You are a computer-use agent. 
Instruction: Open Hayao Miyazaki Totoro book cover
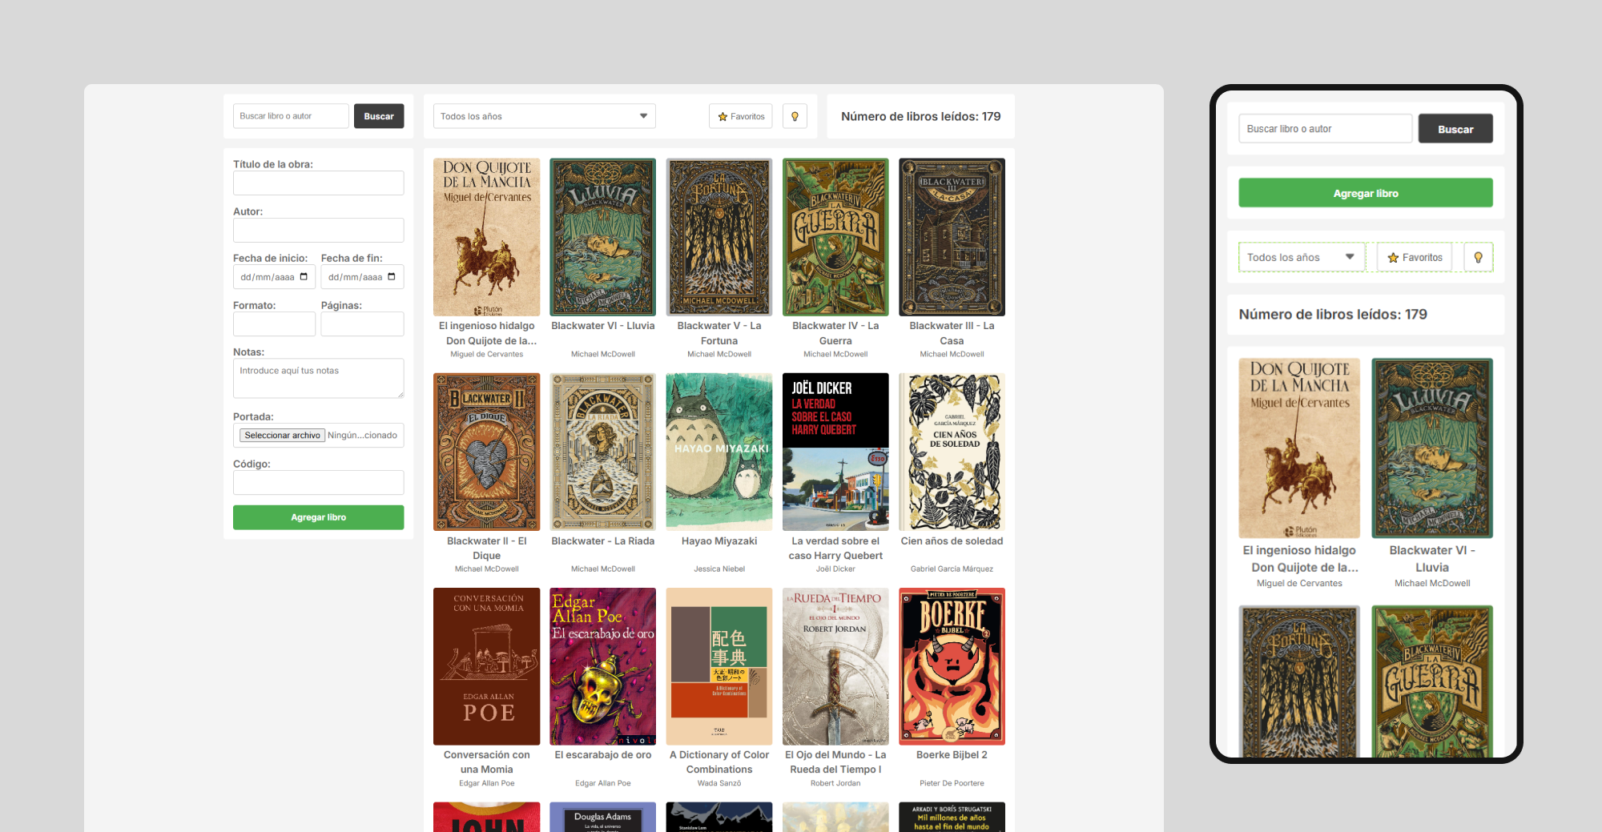(718, 452)
